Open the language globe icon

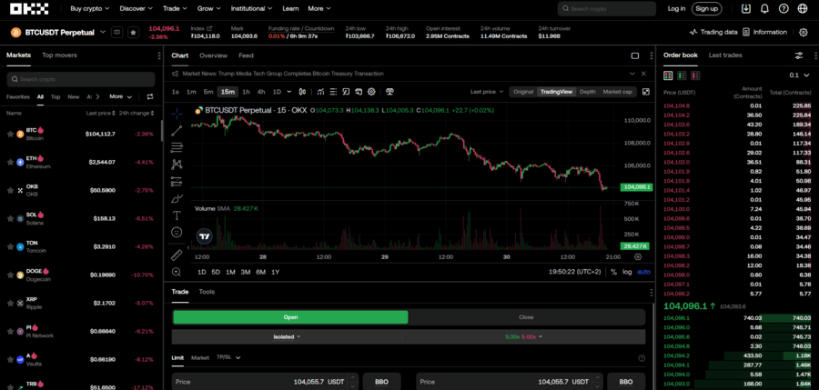(x=803, y=8)
